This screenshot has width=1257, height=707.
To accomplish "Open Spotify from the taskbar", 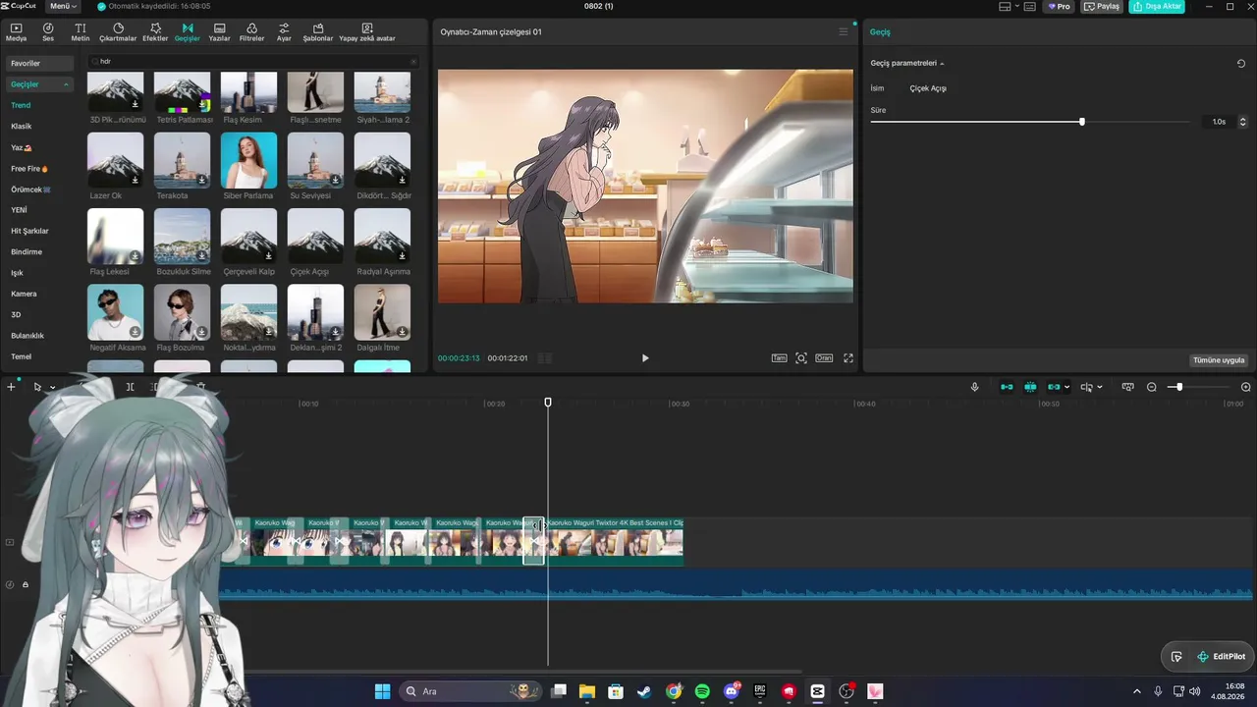I will tap(702, 691).
